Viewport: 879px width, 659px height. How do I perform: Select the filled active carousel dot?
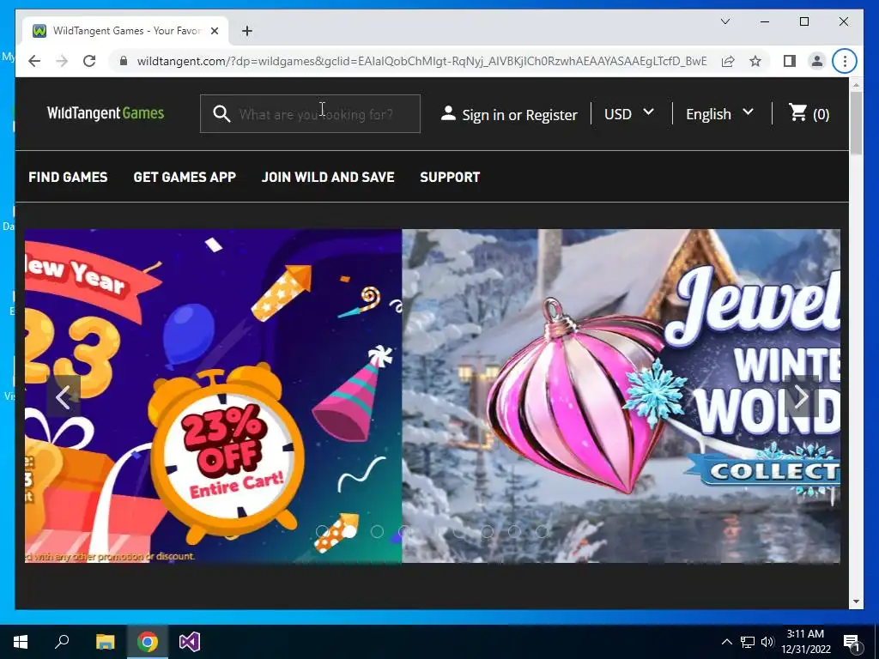[349, 531]
